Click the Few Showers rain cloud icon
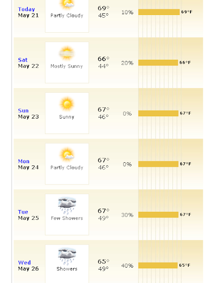This screenshot has height=283, width=205. (x=67, y=205)
